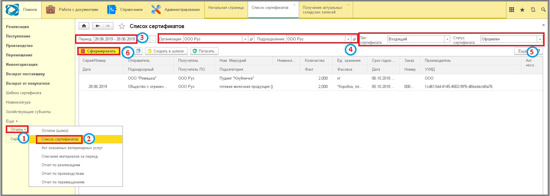The height and width of the screenshot is (196, 550).
Task: Open Шаблон сертификата in sidebar
Action: [x=24, y=93]
